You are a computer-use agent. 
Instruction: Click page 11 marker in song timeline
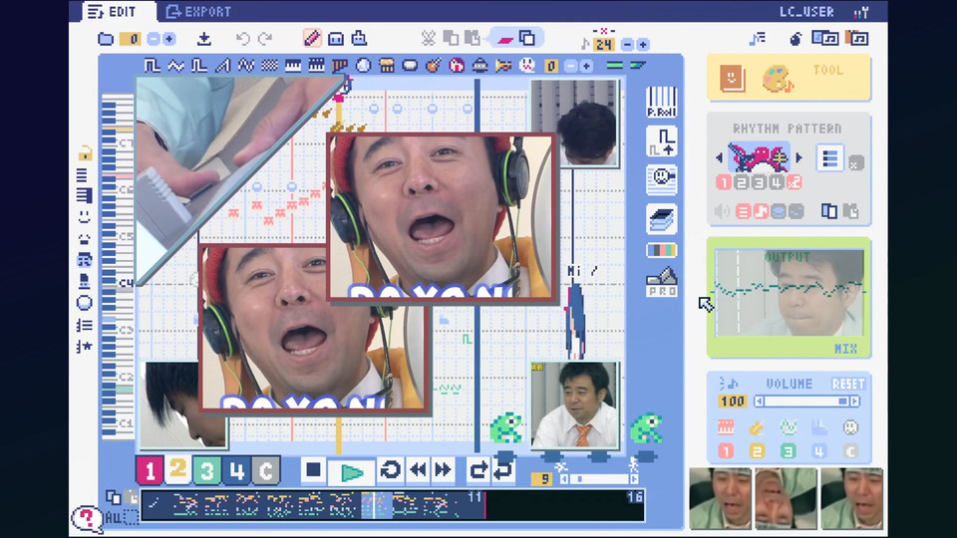[476, 498]
